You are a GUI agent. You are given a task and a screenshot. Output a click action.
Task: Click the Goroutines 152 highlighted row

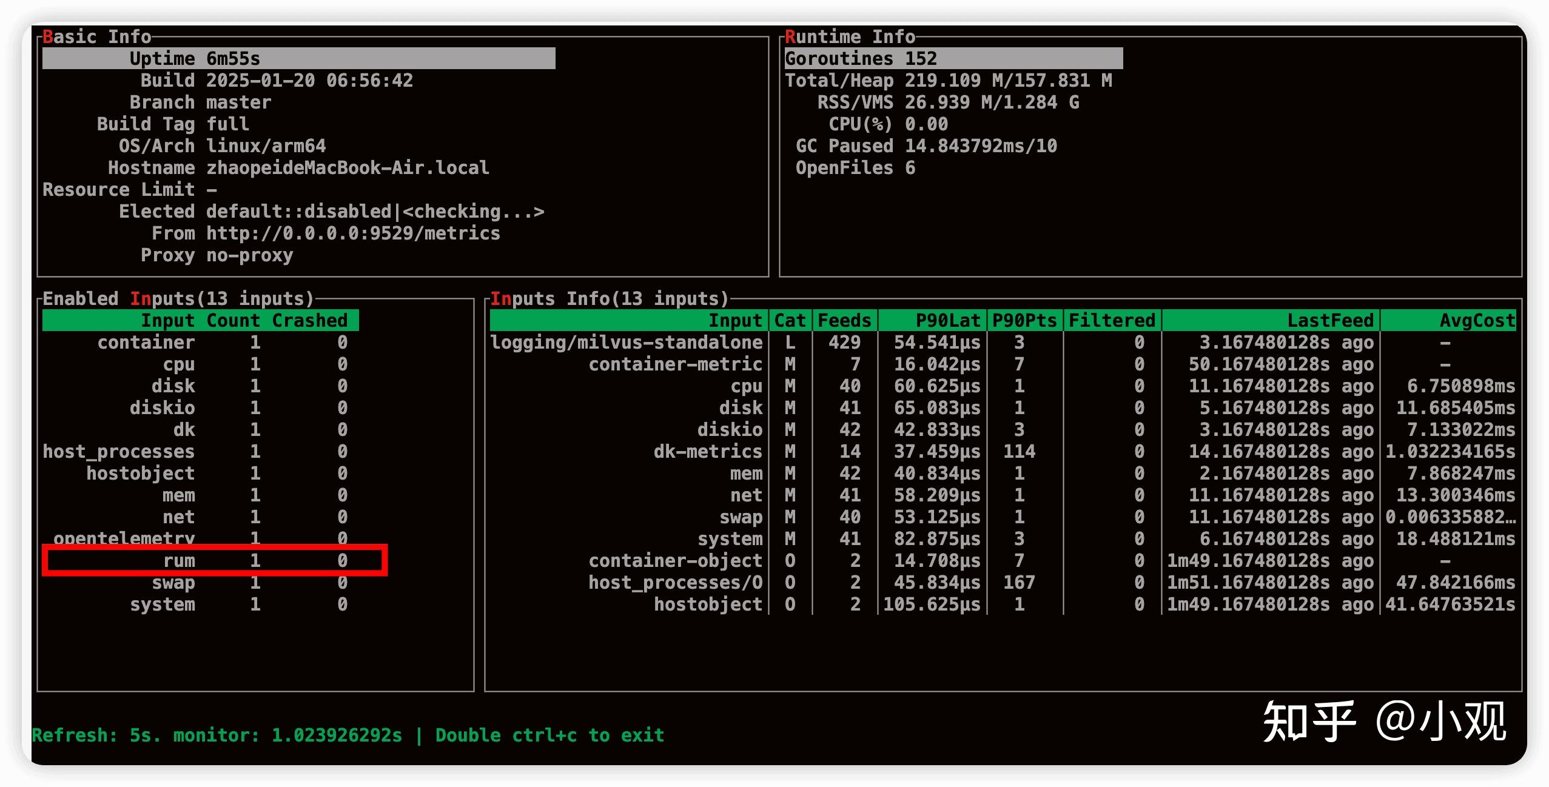tap(861, 59)
